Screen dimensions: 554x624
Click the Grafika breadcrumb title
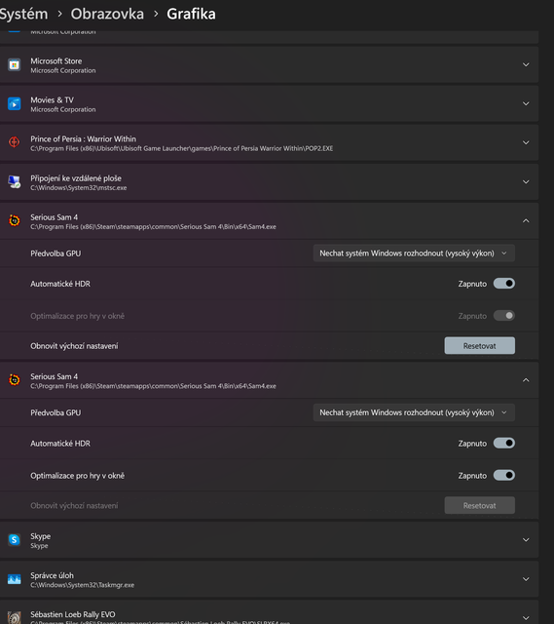pyautogui.click(x=191, y=14)
